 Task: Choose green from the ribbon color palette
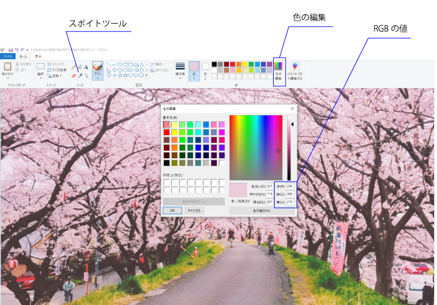point(251,64)
